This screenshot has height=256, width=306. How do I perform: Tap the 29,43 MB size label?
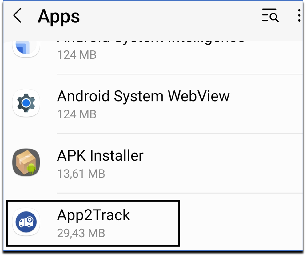coord(81,233)
